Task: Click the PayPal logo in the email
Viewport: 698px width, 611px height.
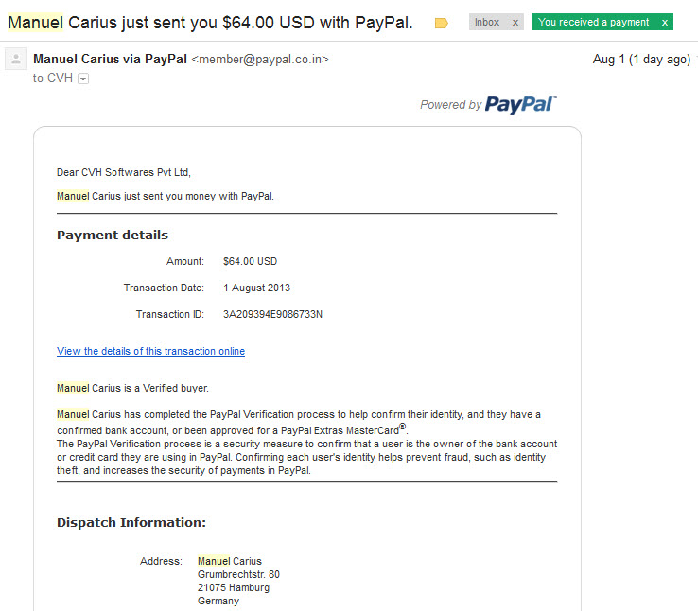Action: 520,105
